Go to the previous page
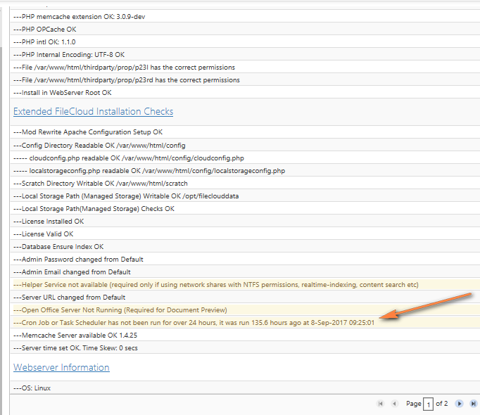Image resolution: width=480 pixels, height=415 pixels. click(394, 404)
